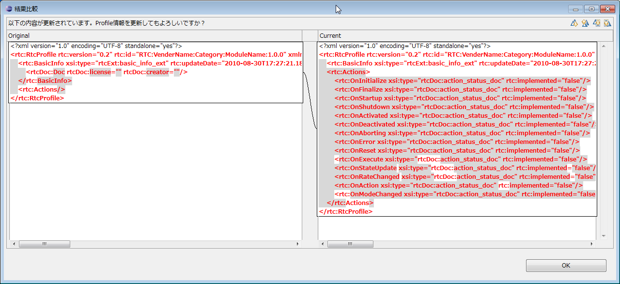The width and height of the screenshot is (620, 284).
Task: Confirm the profile update with OK
Action: (566, 266)
